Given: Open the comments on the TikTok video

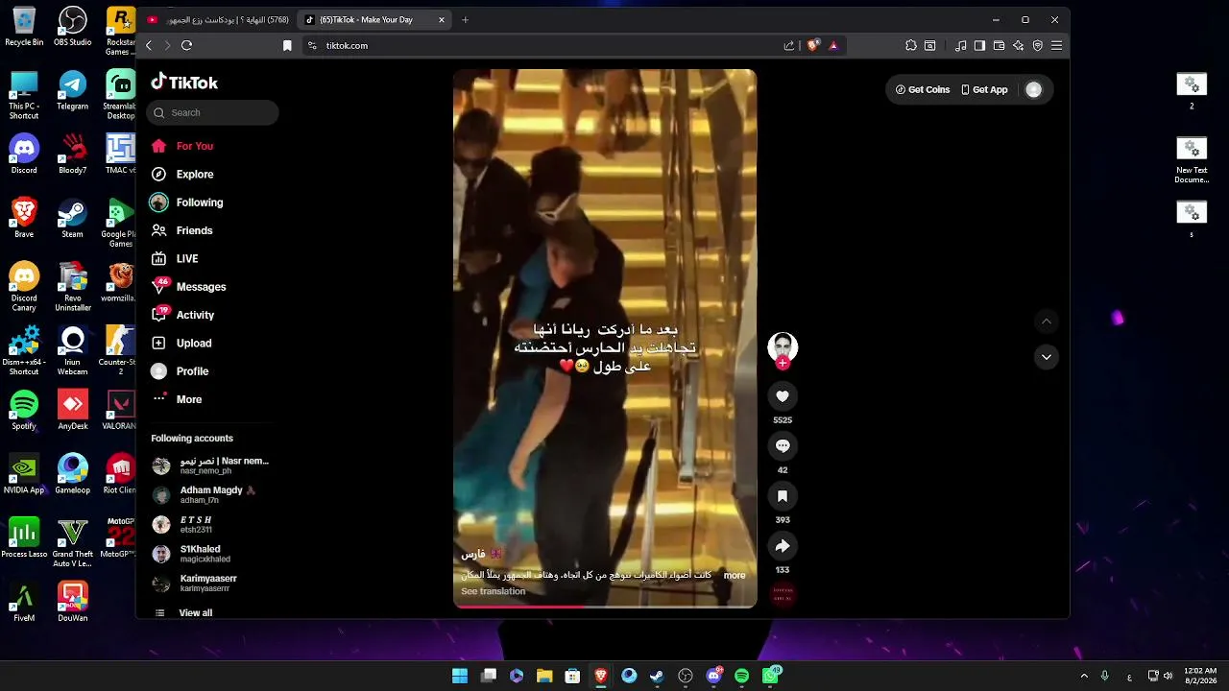Looking at the screenshot, I should 783,446.
